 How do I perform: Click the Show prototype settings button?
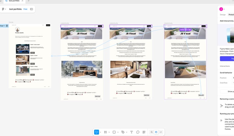coord(227,91)
